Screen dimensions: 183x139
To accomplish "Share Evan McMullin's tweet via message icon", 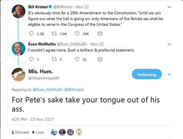I will pyautogui.click(x=100, y=59).
